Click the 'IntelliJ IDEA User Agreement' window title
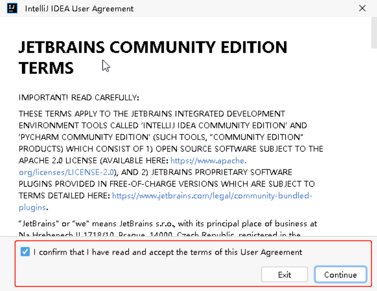The height and width of the screenshot is (291, 377). (x=79, y=9)
